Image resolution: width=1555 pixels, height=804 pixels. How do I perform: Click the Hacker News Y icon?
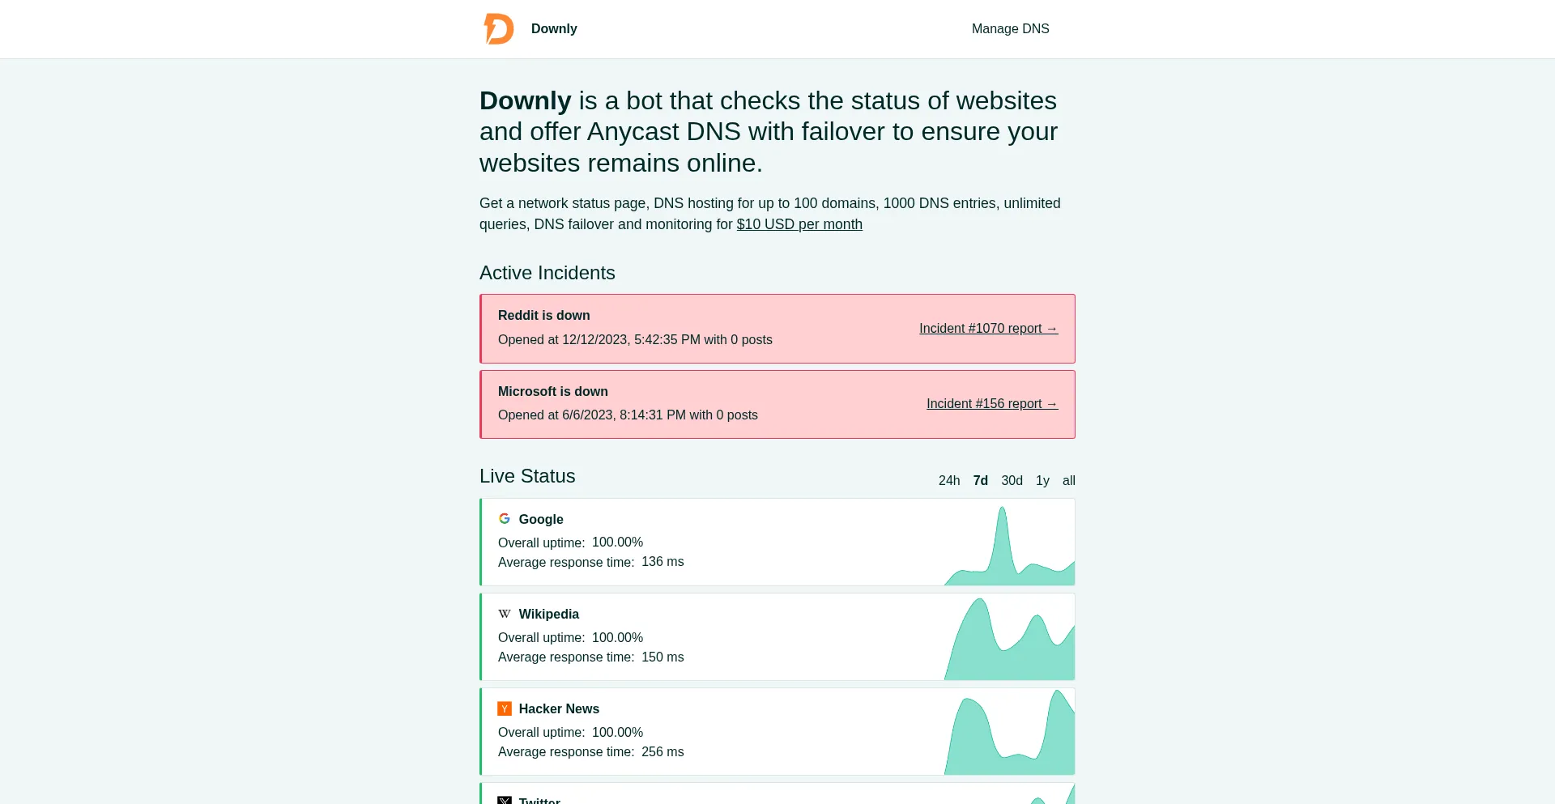point(505,708)
